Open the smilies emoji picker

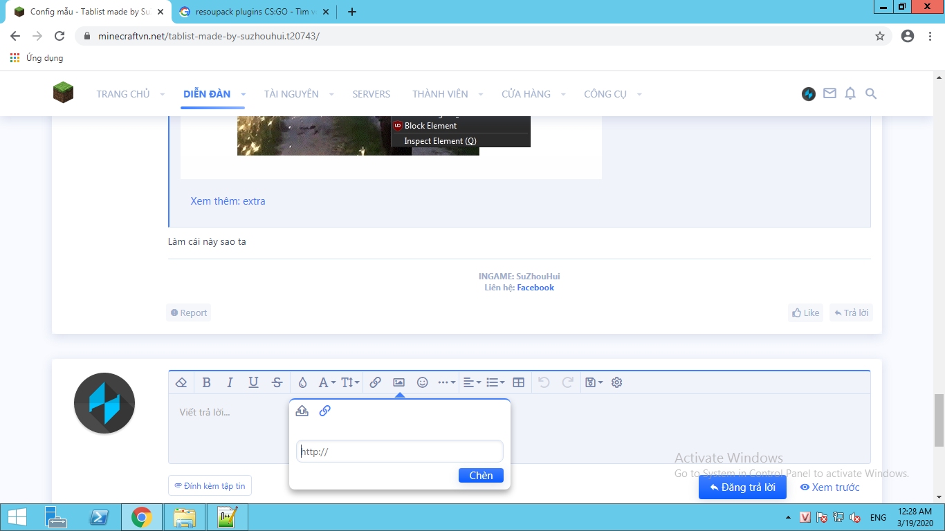coord(422,382)
